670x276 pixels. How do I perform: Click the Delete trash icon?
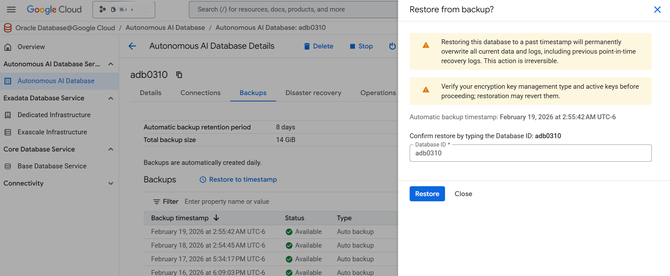pyautogui.click(x=307, y=46)
